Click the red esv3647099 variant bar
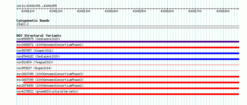The image size is (247, 105). coord(131,82)
